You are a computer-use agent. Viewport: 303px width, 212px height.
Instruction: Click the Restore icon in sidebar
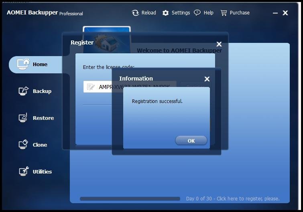click(23, 118)
